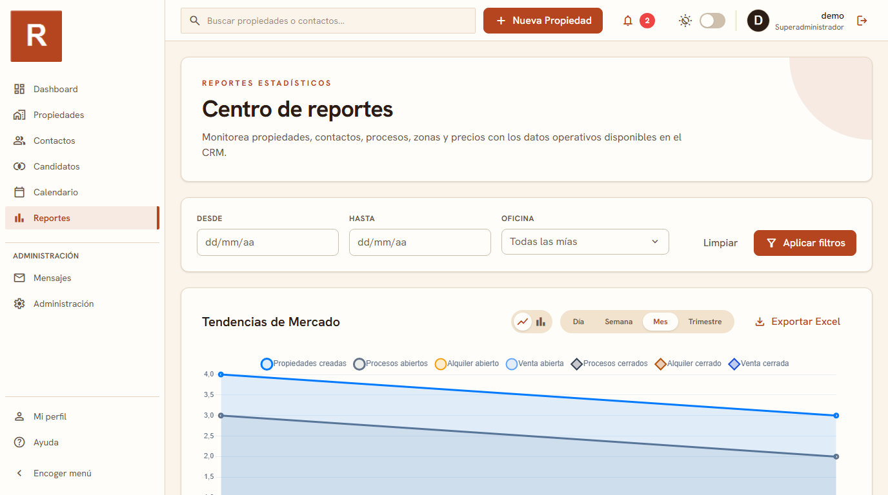
Task: Toggle Venta abierta legend series
Action: [x=534, y=364]
